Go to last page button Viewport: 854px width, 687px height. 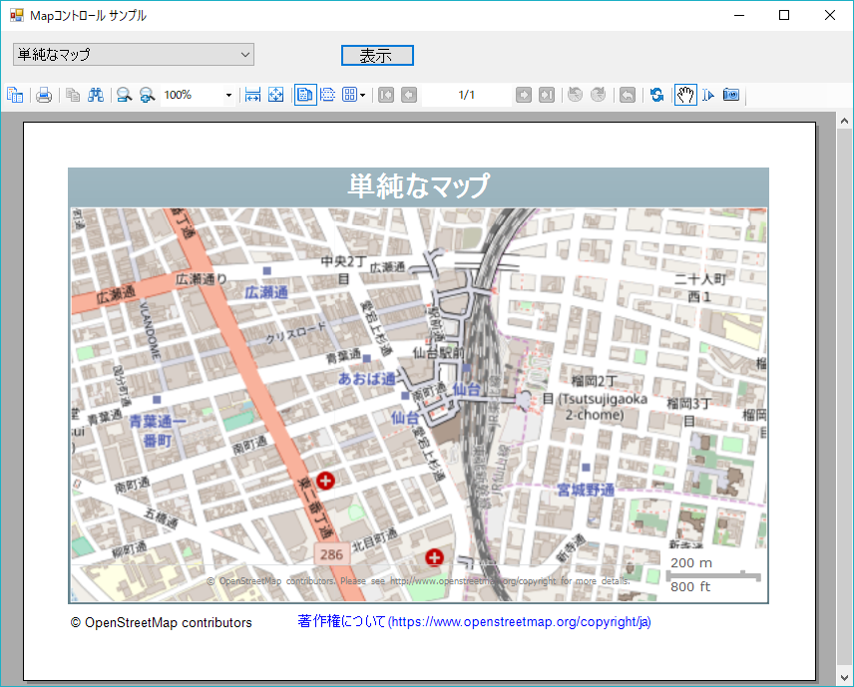(x=547, y=95)
